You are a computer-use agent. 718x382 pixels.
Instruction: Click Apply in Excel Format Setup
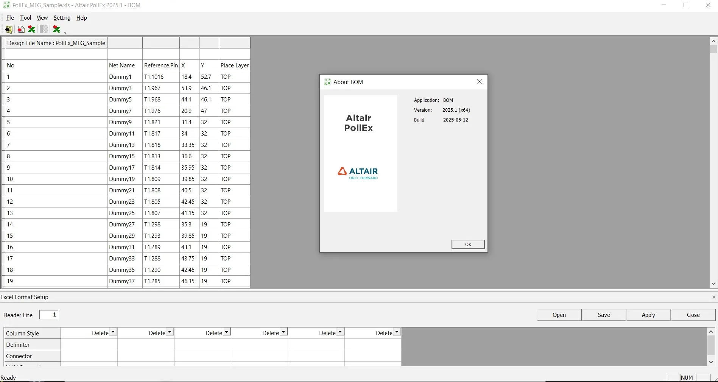tap(648, 315)
